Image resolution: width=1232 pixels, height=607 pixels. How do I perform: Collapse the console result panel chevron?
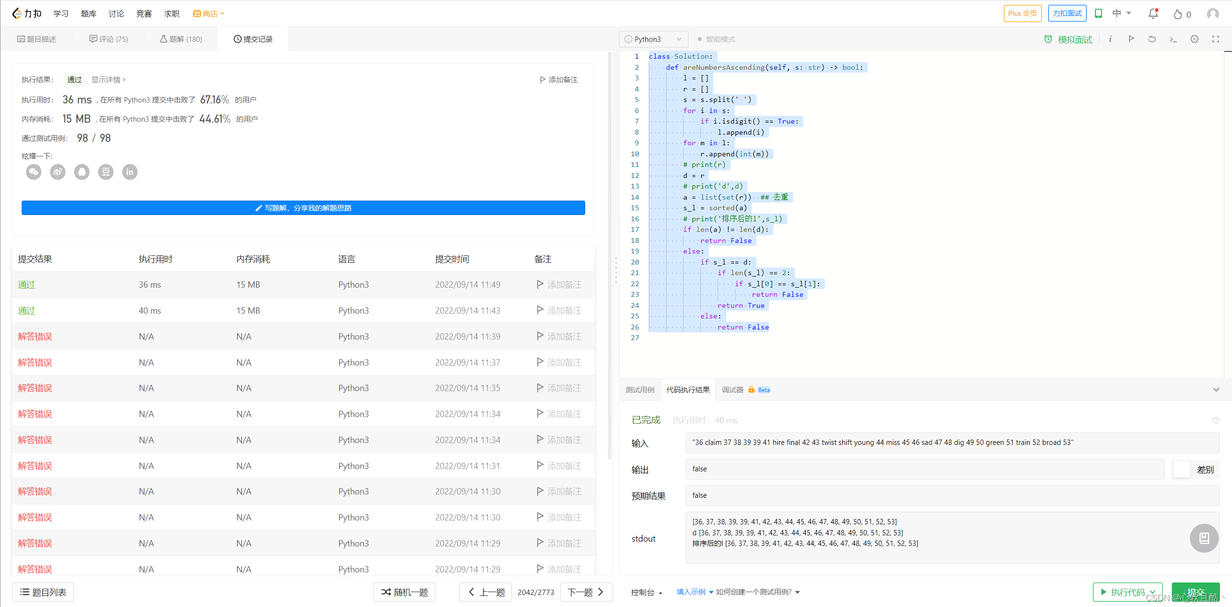(1216, 390)
